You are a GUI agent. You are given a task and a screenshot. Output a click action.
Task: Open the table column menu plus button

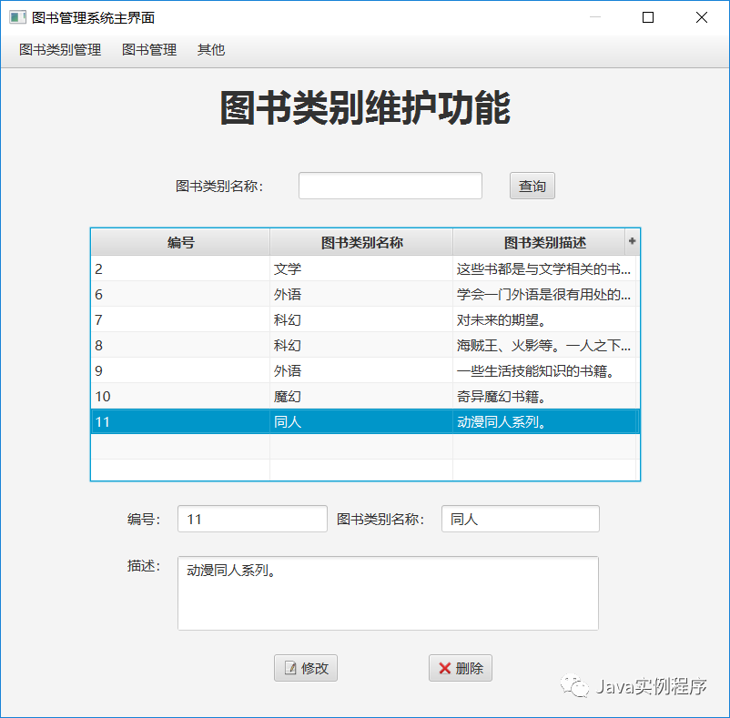click(x=633, y=241)
